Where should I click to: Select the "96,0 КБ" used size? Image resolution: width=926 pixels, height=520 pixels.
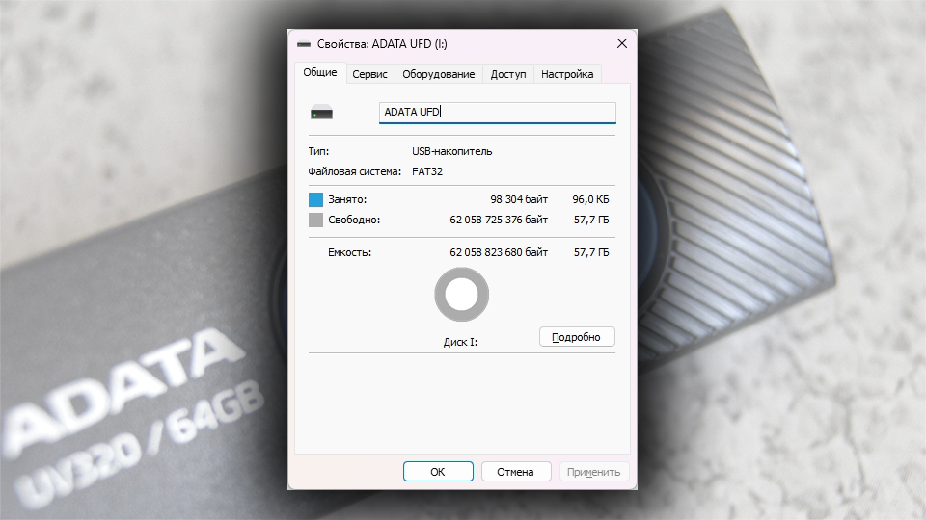590,200
